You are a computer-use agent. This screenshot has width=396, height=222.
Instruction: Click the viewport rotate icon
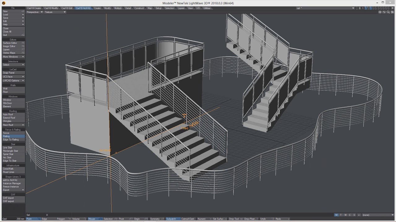[384, 12]
